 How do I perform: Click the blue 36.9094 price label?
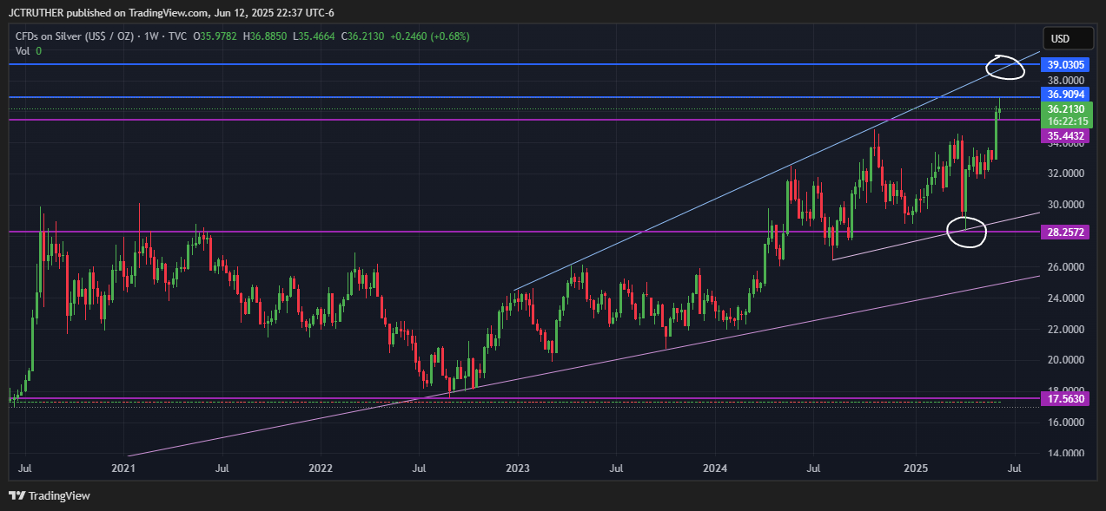1064,94
